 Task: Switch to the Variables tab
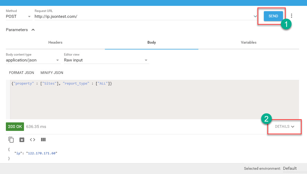pos(248,42)
